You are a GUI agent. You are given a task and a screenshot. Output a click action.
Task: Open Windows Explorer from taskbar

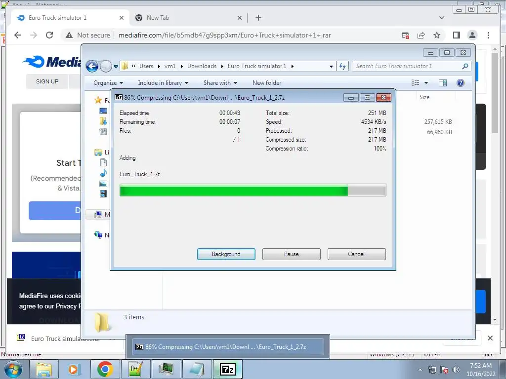[x=44, y=369]
